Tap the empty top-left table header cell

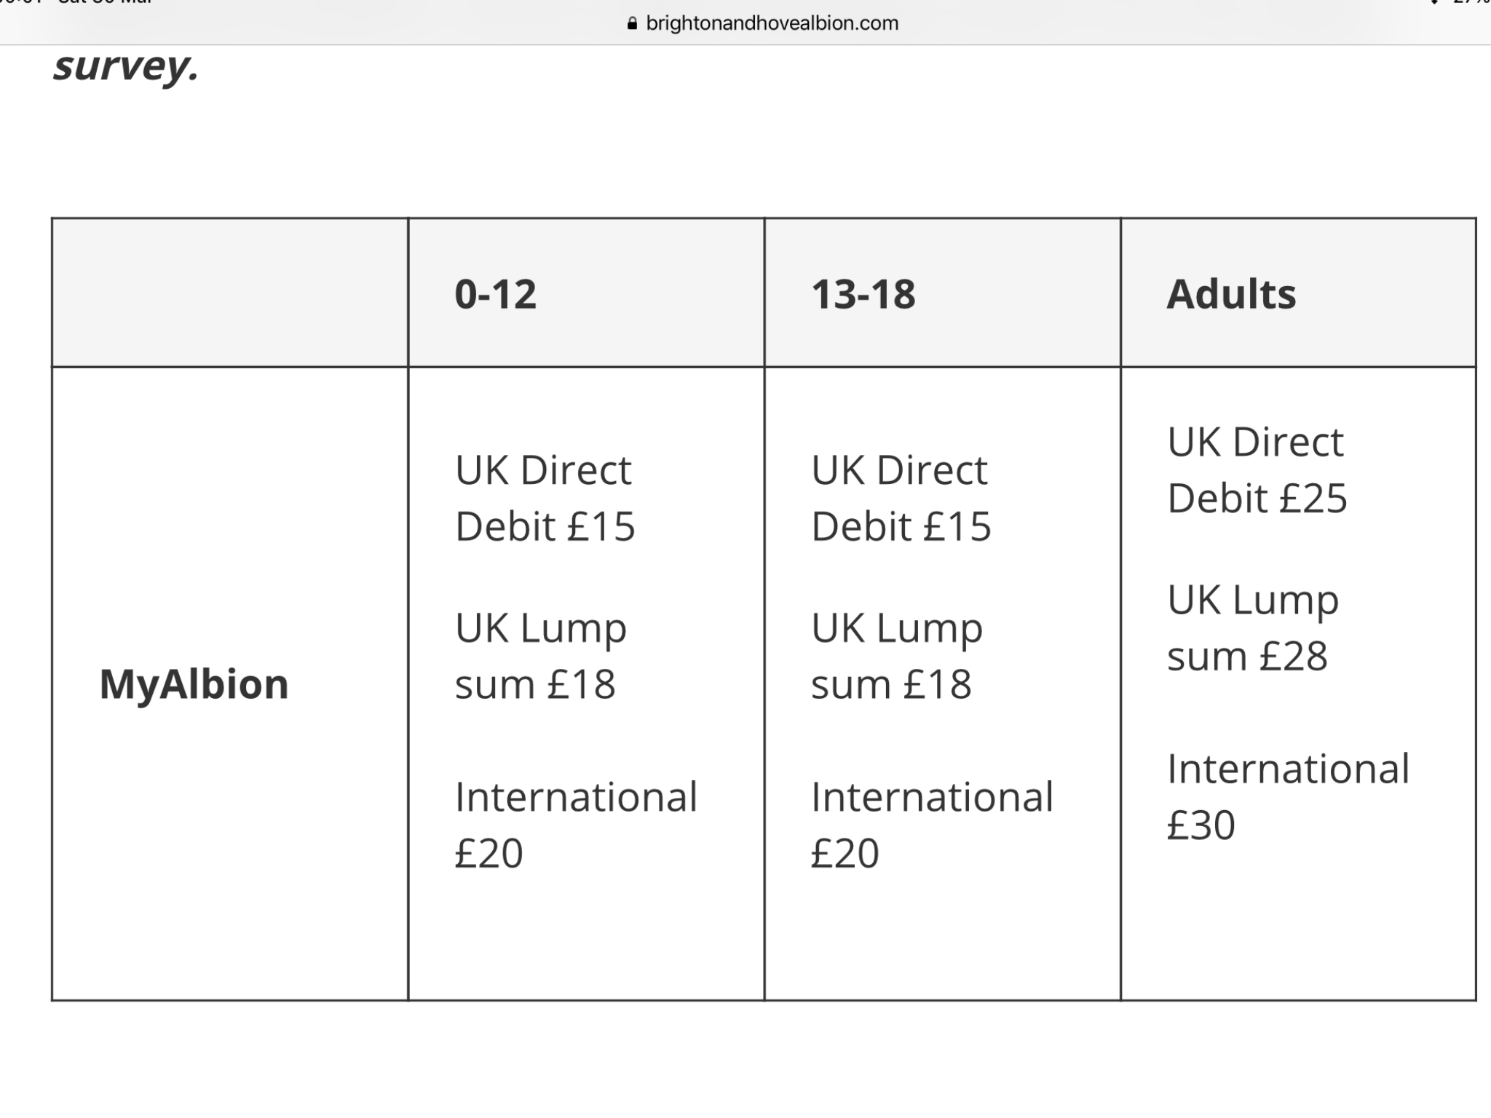230,293
